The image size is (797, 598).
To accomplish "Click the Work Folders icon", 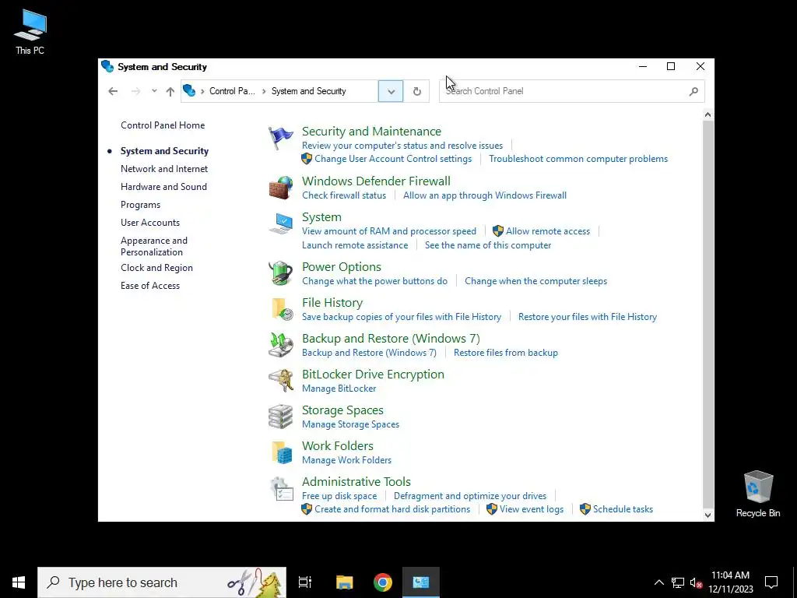I will click(x=282, y=452).
